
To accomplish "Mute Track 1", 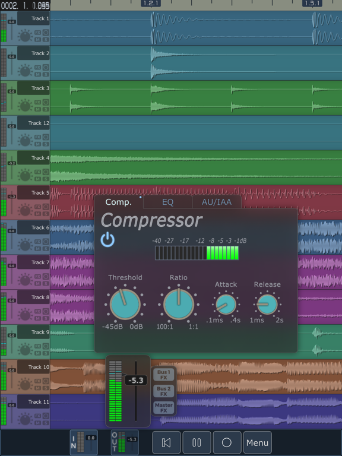I will (38, 39).
